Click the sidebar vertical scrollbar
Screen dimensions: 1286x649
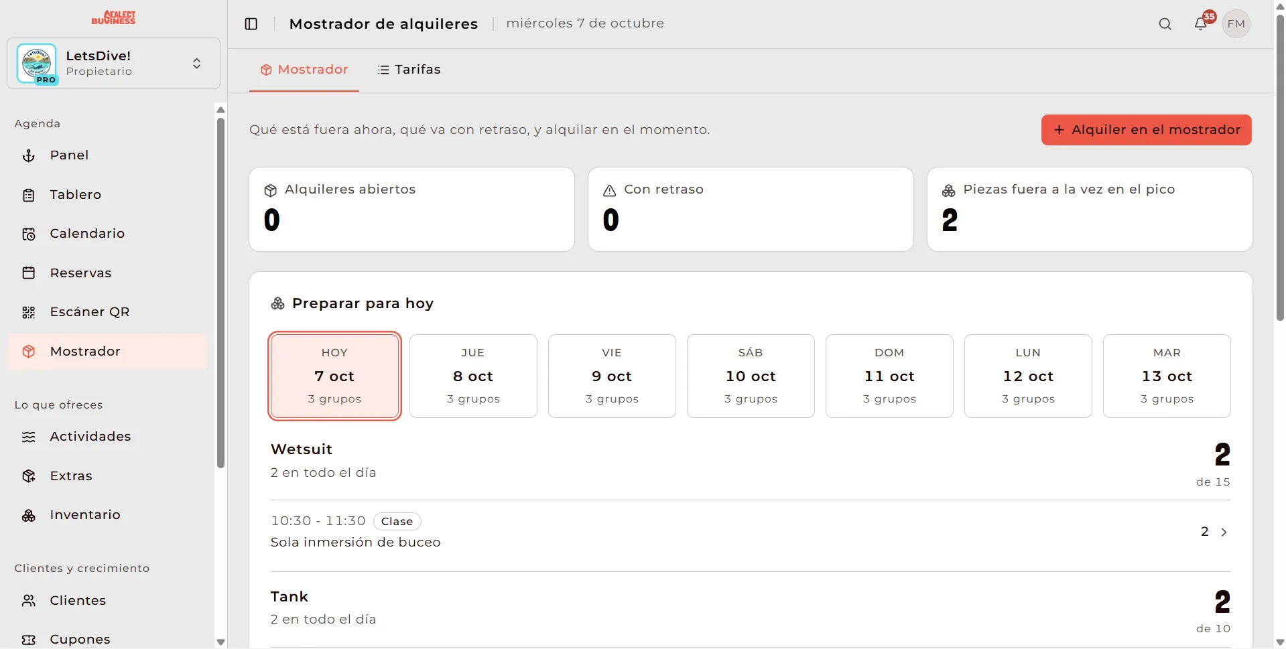220,293
